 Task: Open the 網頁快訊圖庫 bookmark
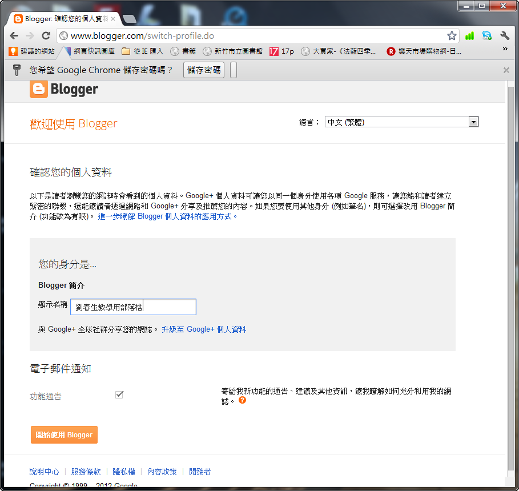pyautogui.click(x=90, y=51)
